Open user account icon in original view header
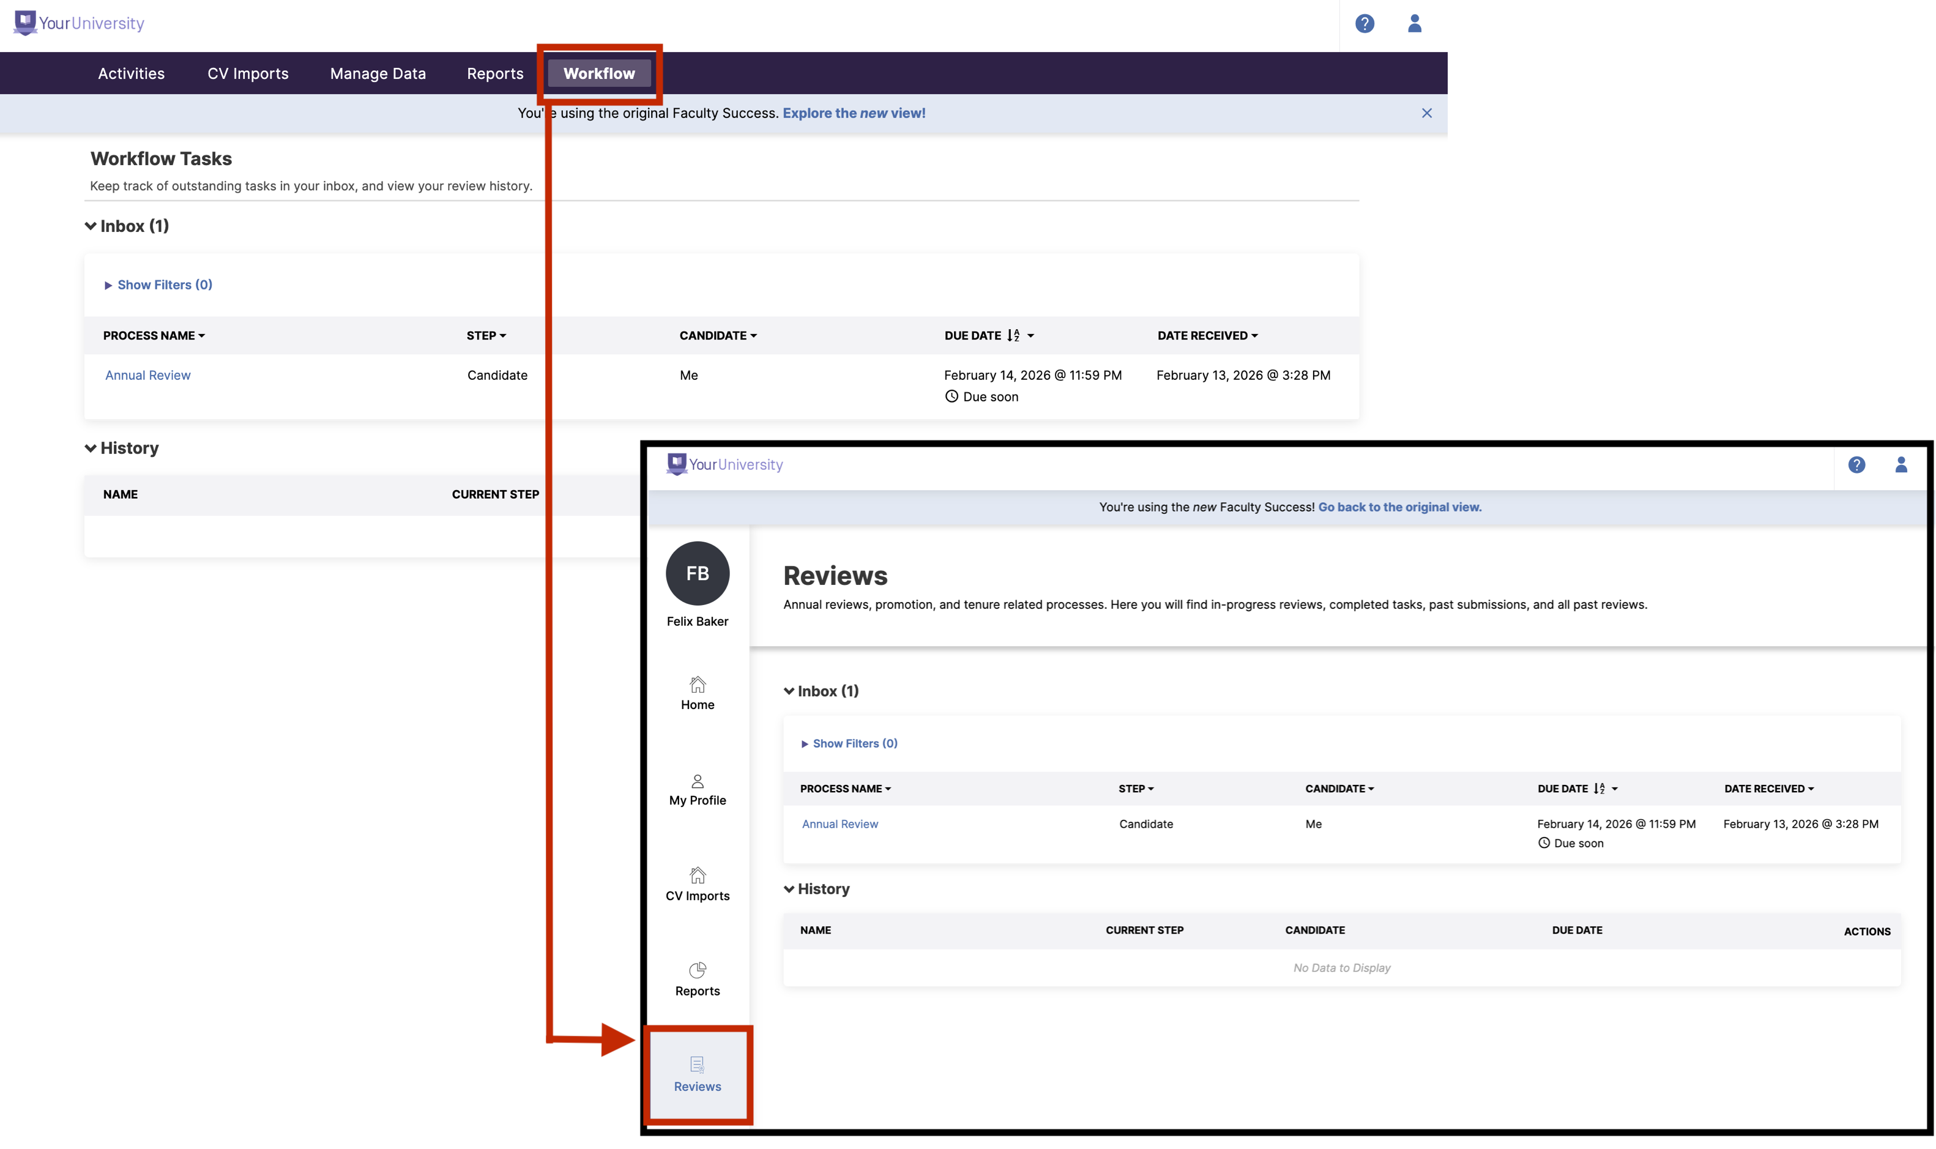The width and height of the screenshot is (1936, 1149). [1414, 24]
